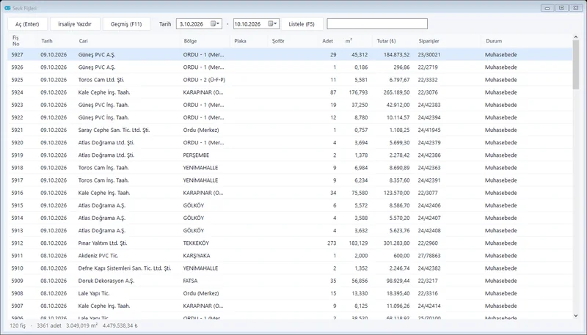The image size is (587, 335).
Task: Click scrollbar down arrow
Action: (x=576, y=315)
